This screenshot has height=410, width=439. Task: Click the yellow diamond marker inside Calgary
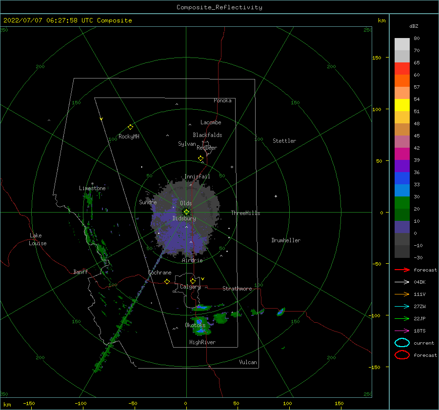pyautogui.click(x=193, y=281)
